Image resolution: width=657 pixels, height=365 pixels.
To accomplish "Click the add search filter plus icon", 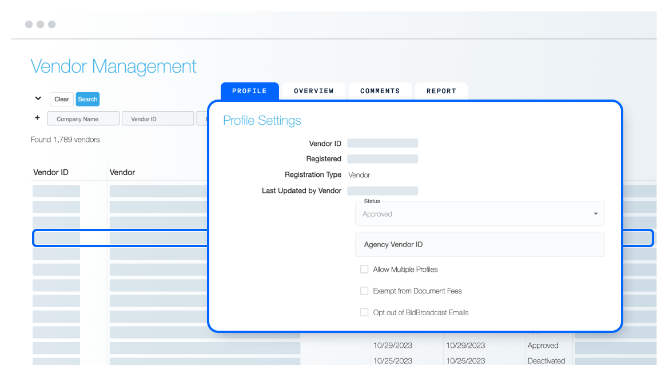I will [37, 118].
